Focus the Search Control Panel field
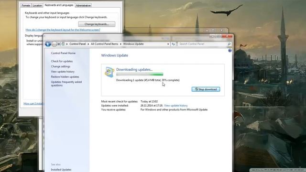 click(x=203, y=44)
